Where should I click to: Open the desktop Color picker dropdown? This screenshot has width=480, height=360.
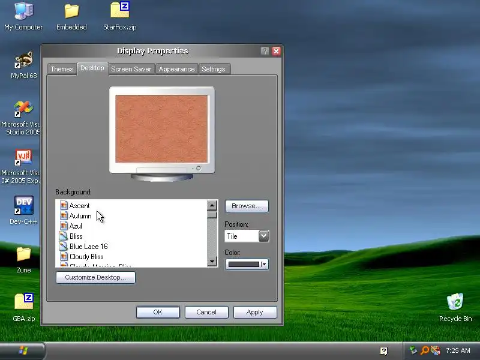247,264
